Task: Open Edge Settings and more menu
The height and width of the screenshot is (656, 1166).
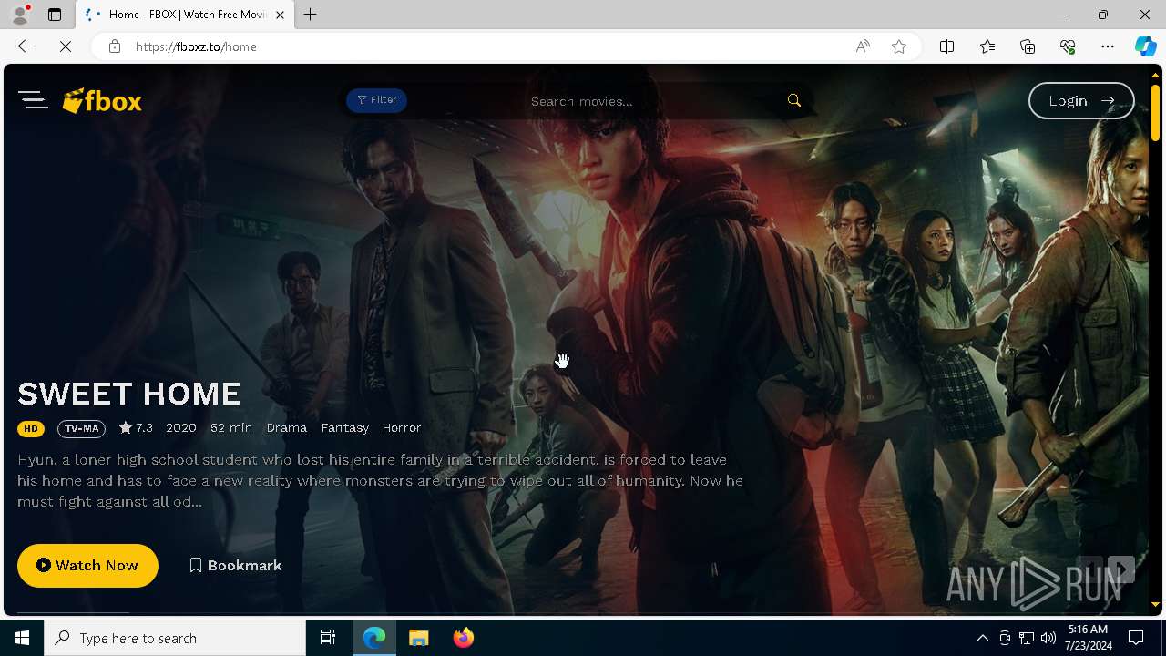Action: [1108, 46]
